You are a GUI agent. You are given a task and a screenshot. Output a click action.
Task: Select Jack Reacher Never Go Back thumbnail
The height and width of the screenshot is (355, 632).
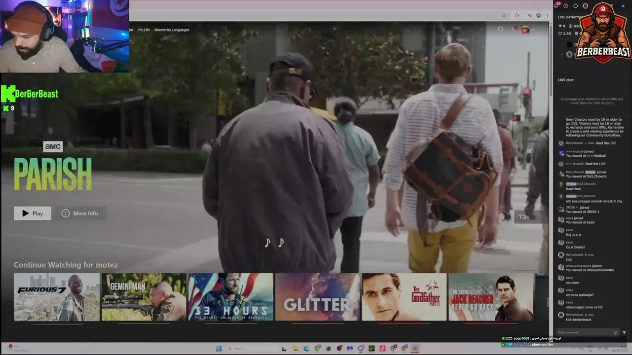491,297
